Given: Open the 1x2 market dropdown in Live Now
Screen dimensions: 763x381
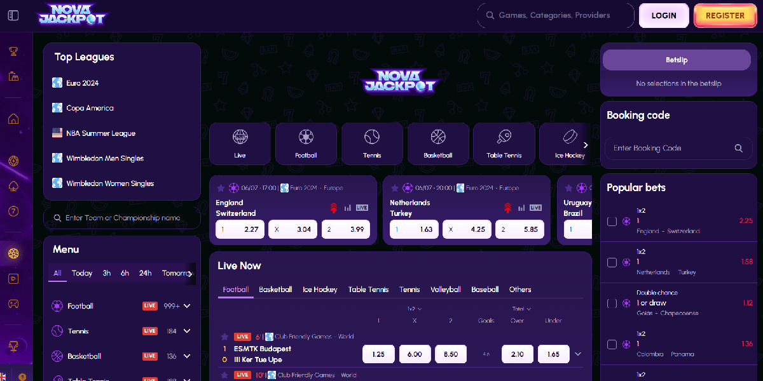Looking at the screenshot, I should [x=415, y=309].
